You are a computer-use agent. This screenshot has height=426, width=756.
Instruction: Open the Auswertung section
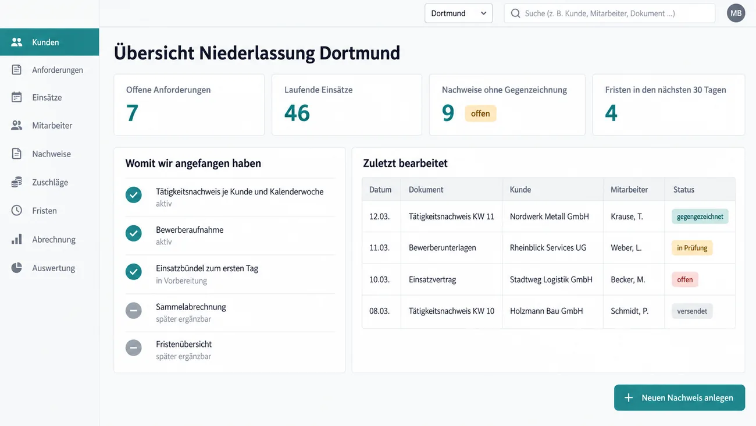(x=49, y=268)
